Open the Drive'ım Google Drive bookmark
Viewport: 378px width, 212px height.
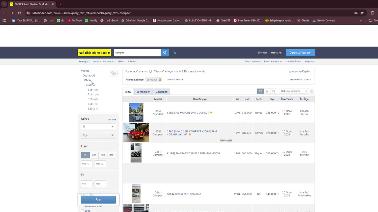[135, 21]
